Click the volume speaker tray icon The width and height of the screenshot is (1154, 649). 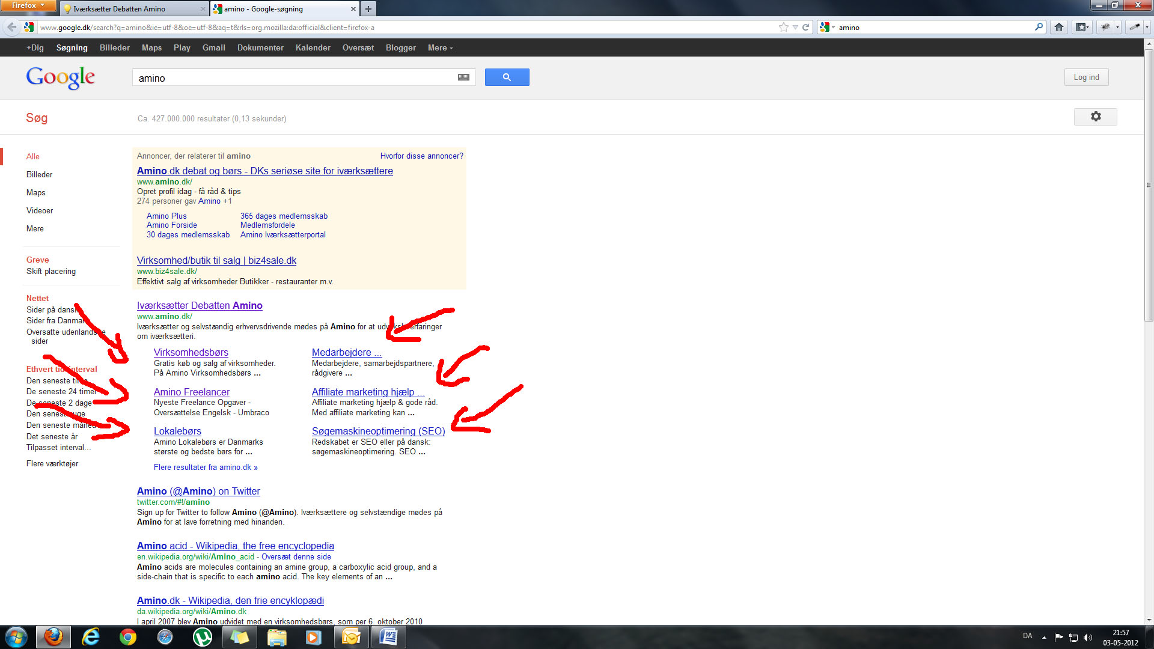[1087, 638]
